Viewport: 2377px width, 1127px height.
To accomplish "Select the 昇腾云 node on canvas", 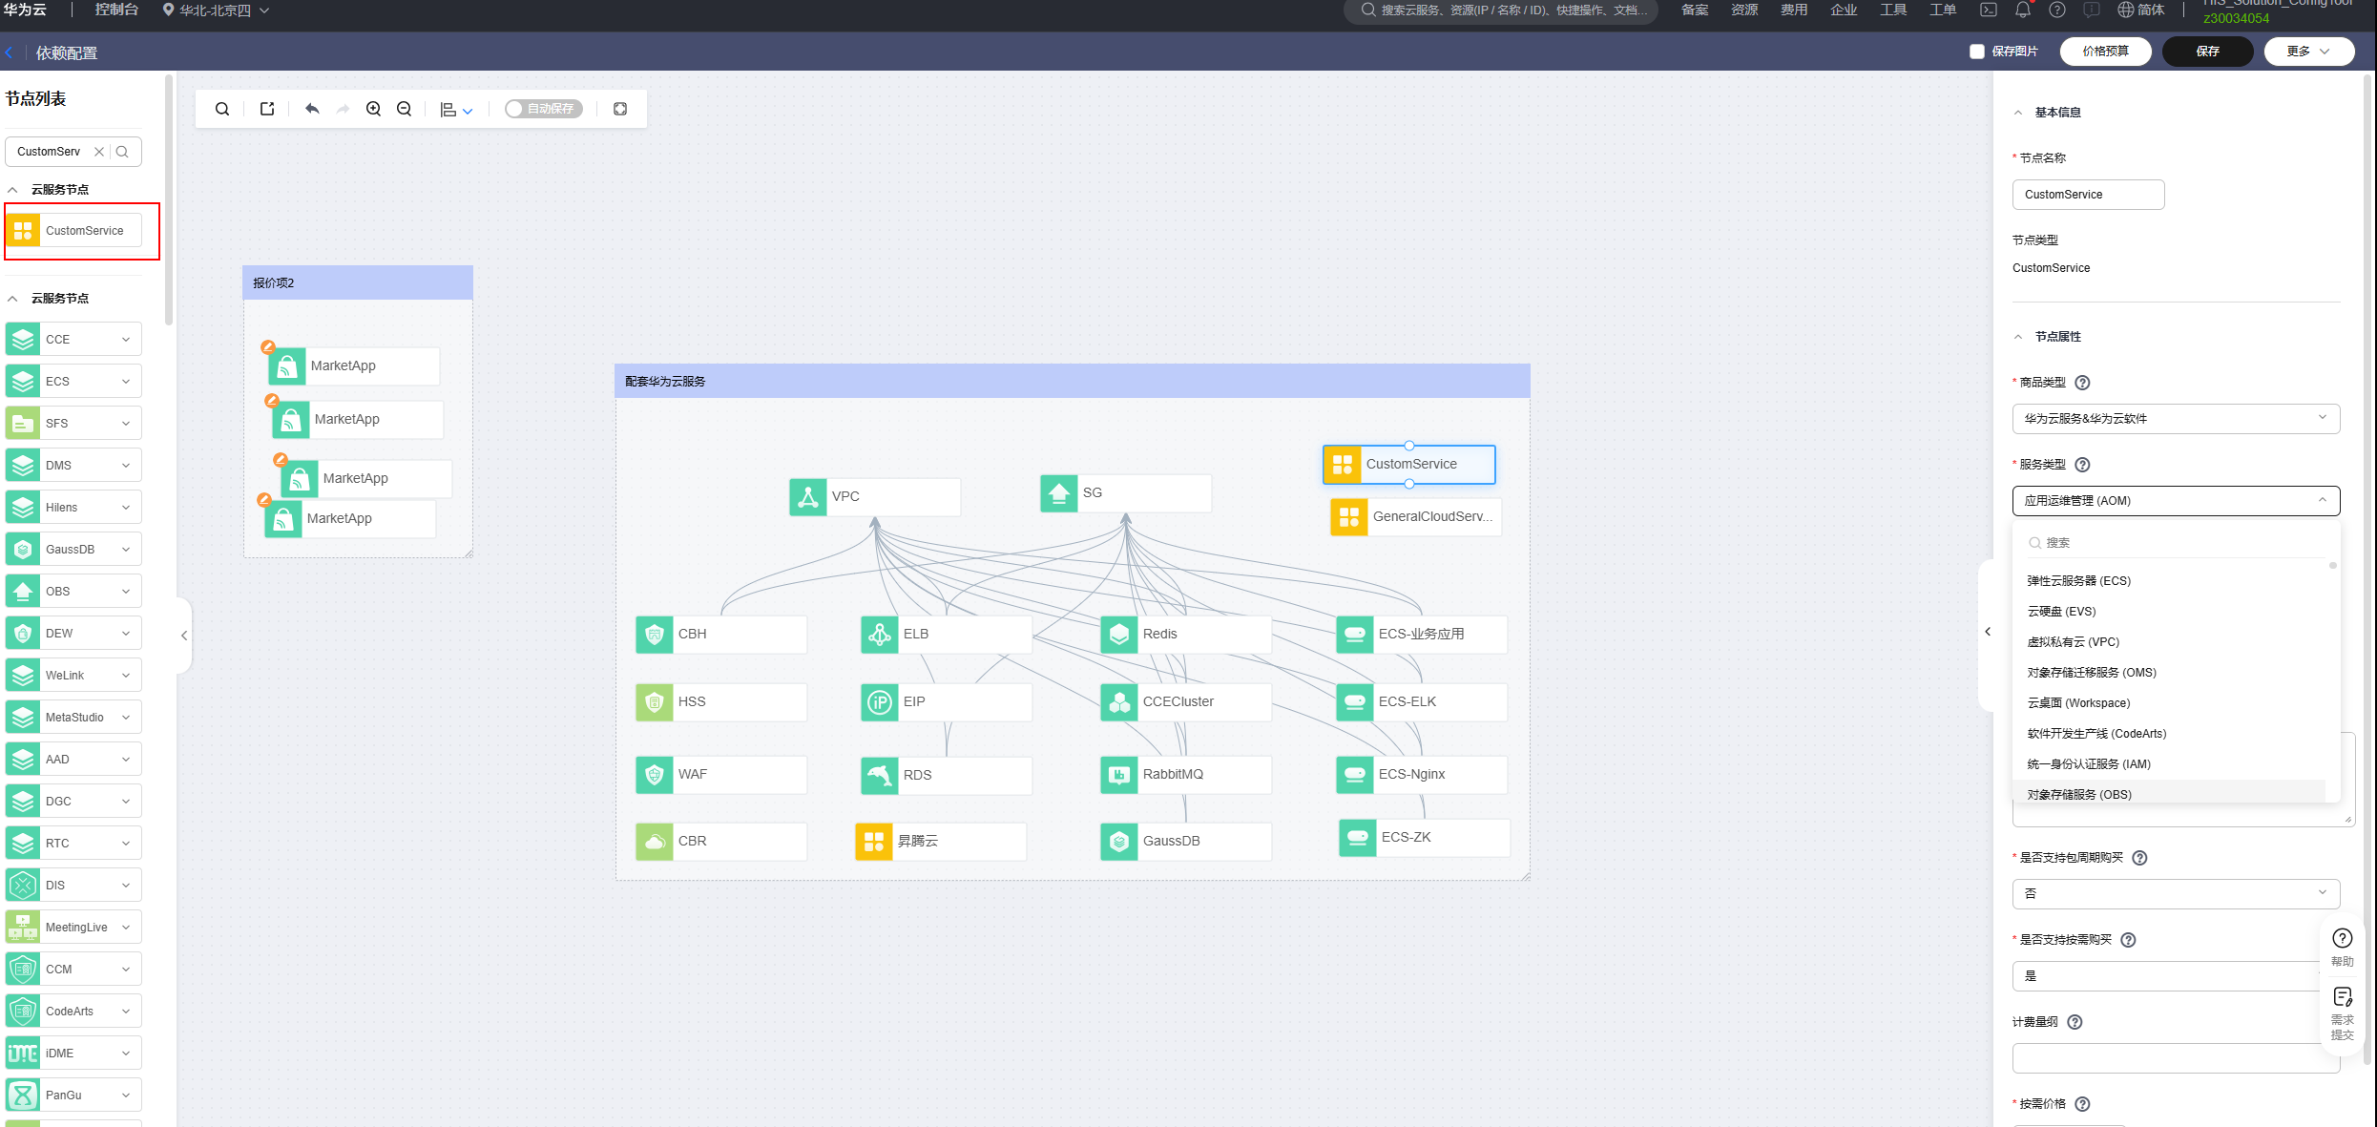I will pyautogui.click(x=940, y=842).
